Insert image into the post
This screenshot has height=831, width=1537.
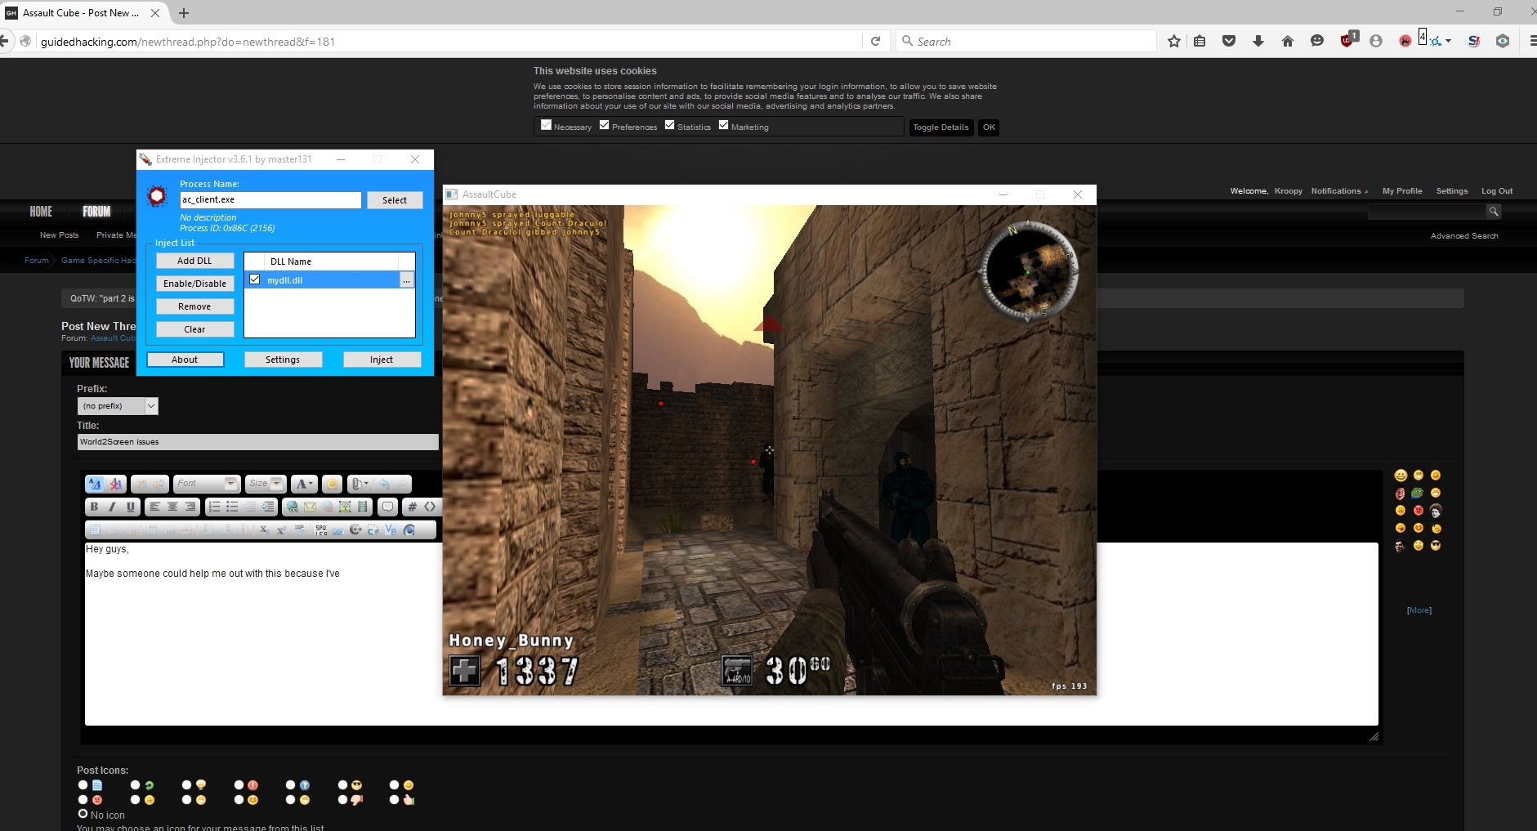[x=345, y=507]
